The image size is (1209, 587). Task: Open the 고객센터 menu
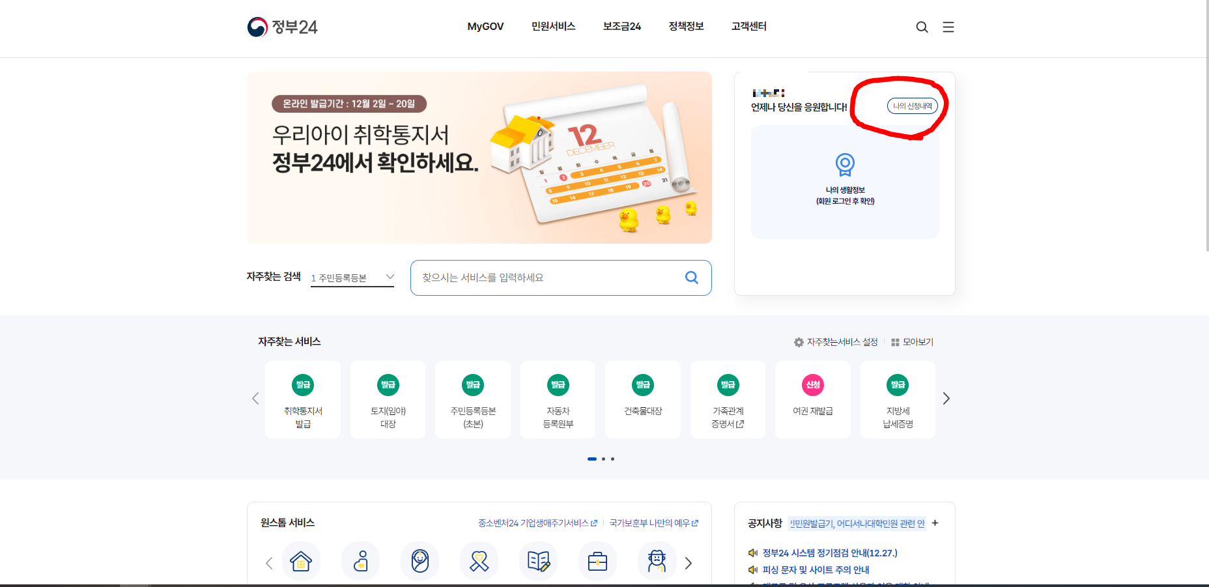pos(748,27)
